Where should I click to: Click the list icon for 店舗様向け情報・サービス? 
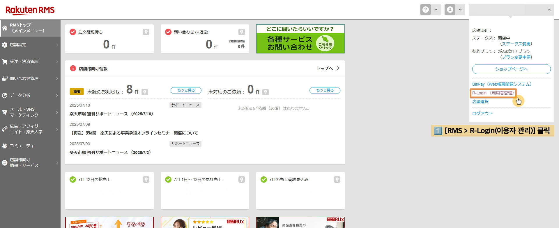tap(5, 163)
